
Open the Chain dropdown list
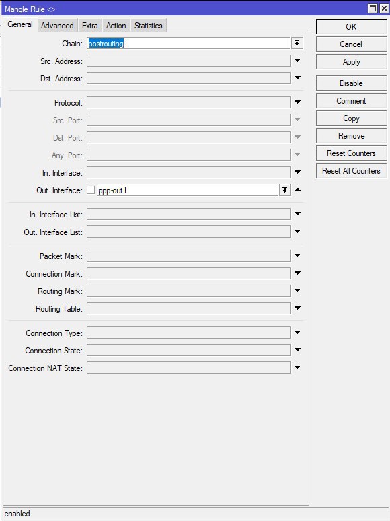click(x=297, y=43)
